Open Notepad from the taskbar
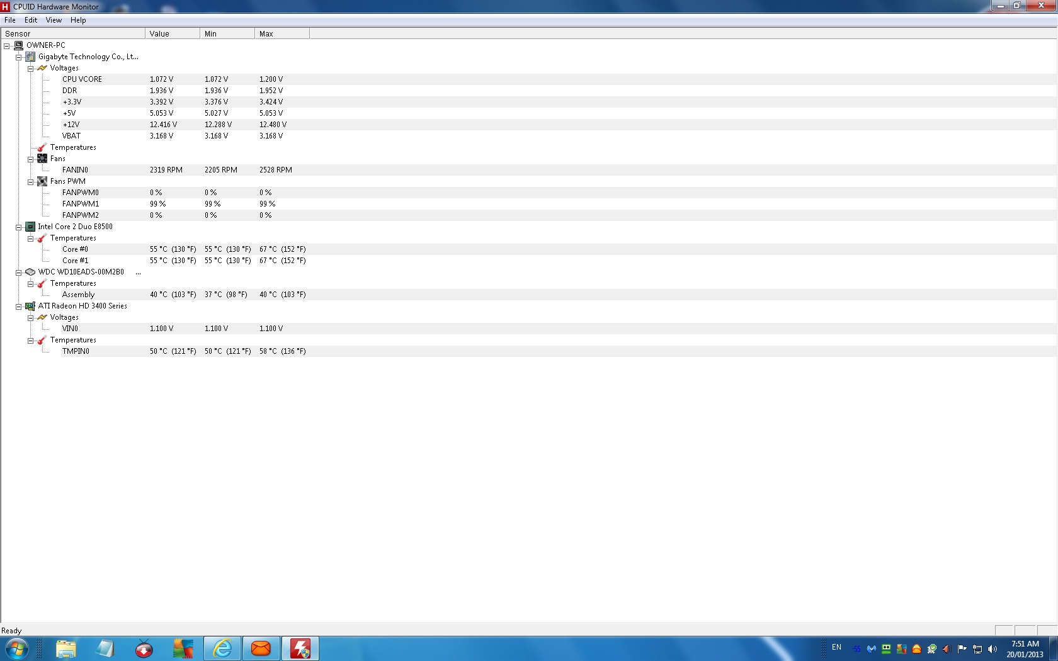Screen dimensions: 1058x661 (x=105, y=648)
